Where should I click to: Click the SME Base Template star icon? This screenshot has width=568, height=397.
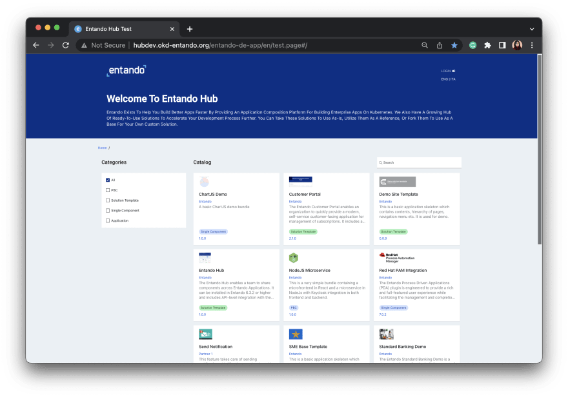(296, 334)
